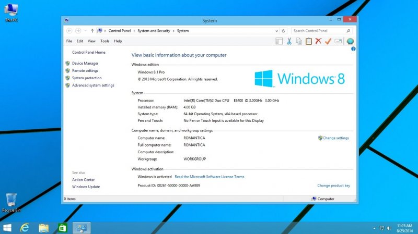Click System and Security breadcrumb
The width and height of the screenshot is (418, 234).
154,31
